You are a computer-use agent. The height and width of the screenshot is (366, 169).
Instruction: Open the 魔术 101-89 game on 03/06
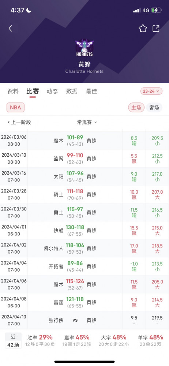pyautogui.click(x=84, y=141)
